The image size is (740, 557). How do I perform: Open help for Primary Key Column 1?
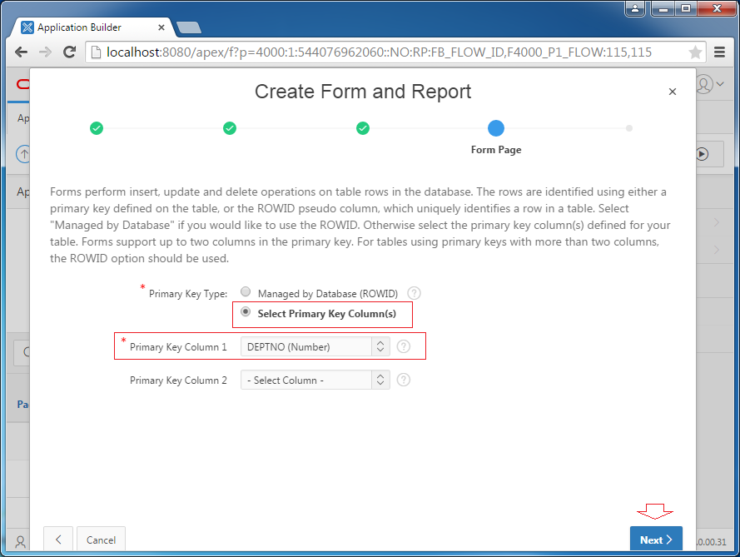coord(404,346)
